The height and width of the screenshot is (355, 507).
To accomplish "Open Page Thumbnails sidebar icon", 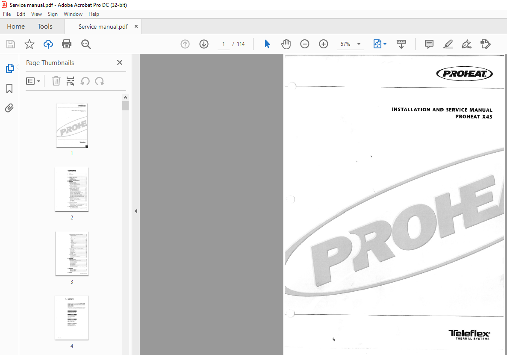I will coord(10,68).
